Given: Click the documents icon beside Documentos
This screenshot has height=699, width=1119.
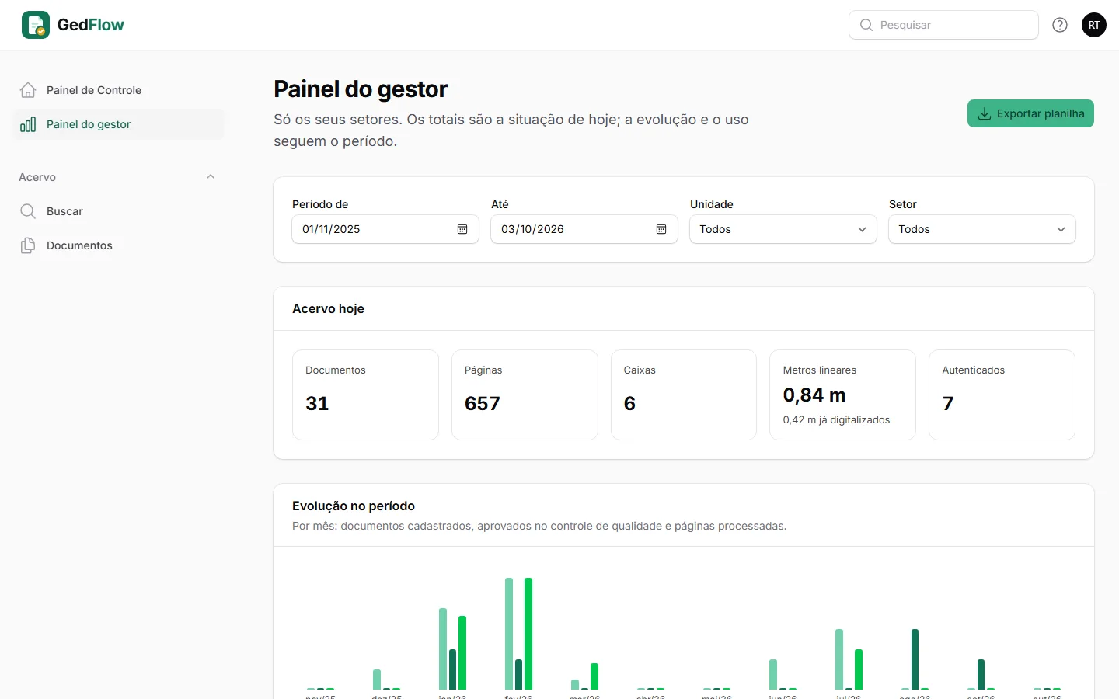Looking at the screenshot, I should tap(28, 245).
